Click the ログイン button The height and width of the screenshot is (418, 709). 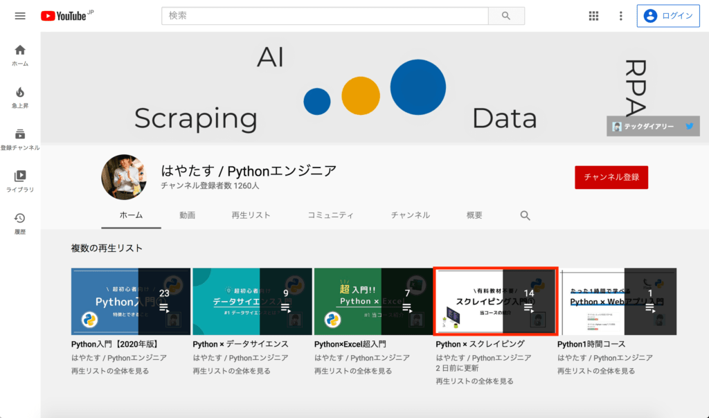click(668, 16)
